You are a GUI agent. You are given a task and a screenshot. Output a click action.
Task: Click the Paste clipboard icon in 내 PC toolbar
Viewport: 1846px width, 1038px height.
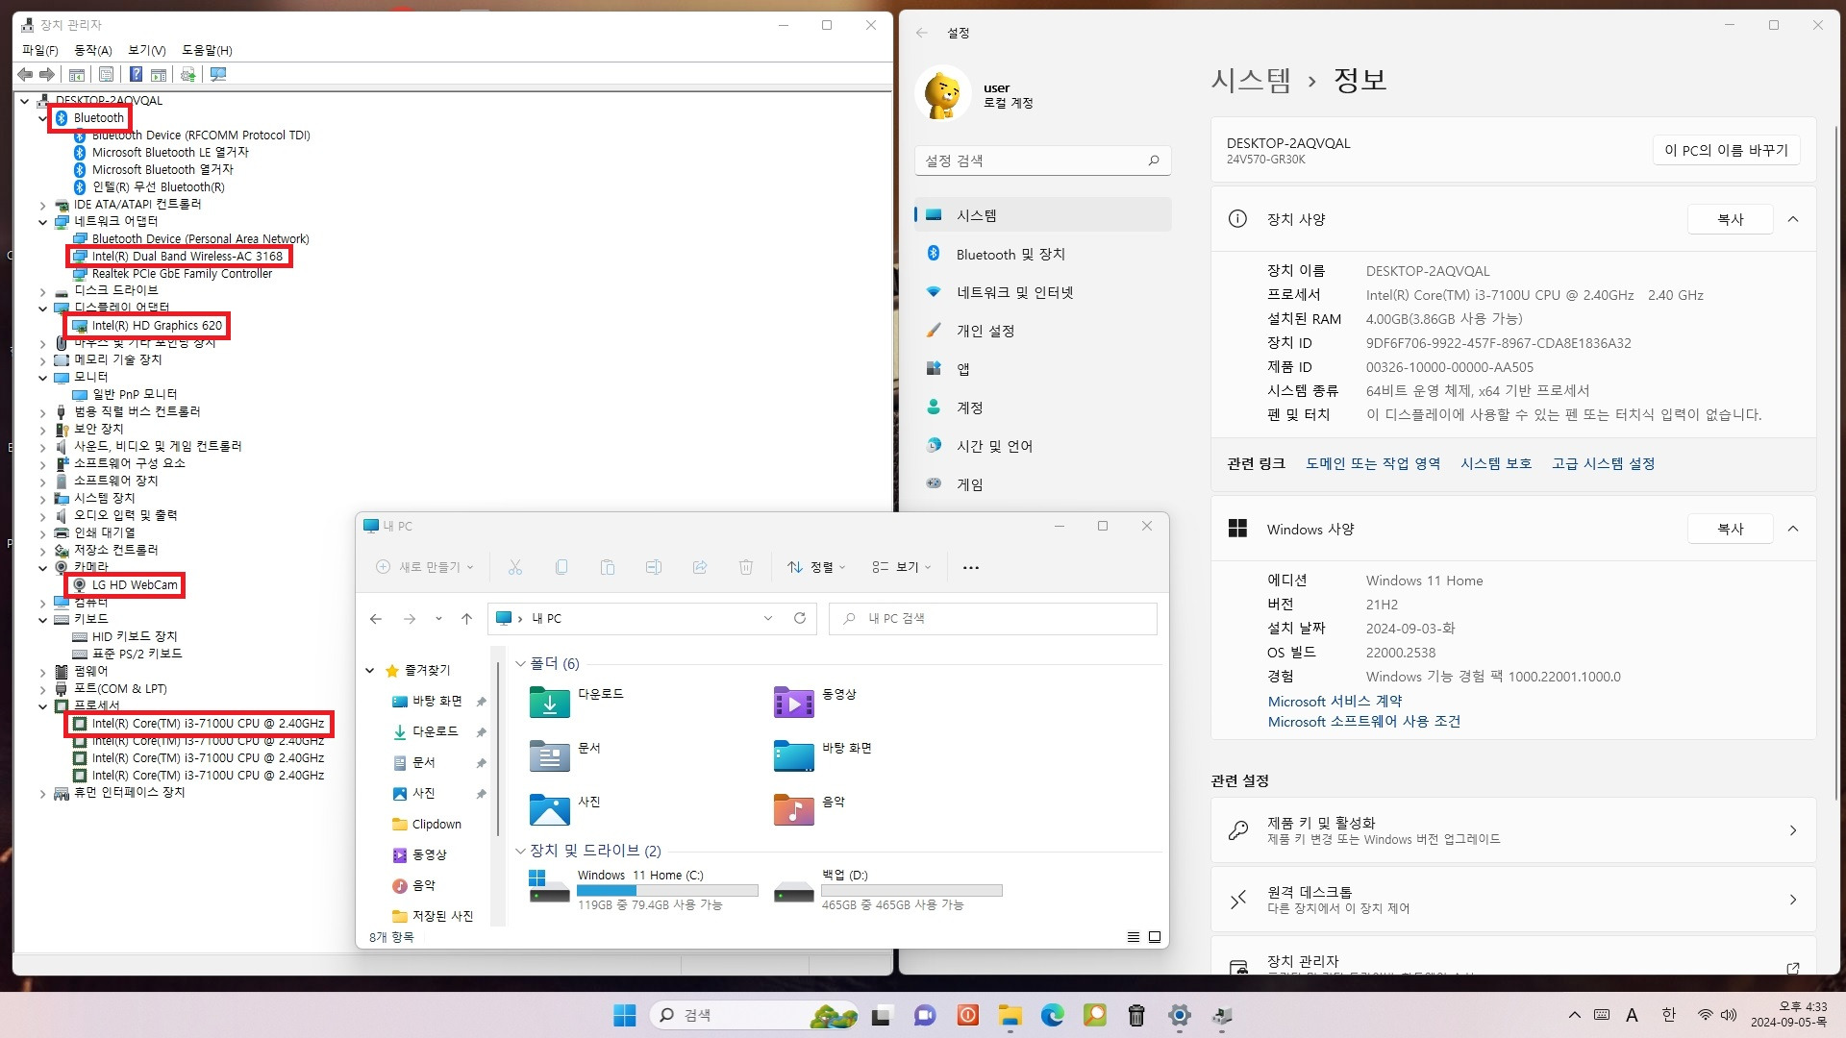click(608, 567)
